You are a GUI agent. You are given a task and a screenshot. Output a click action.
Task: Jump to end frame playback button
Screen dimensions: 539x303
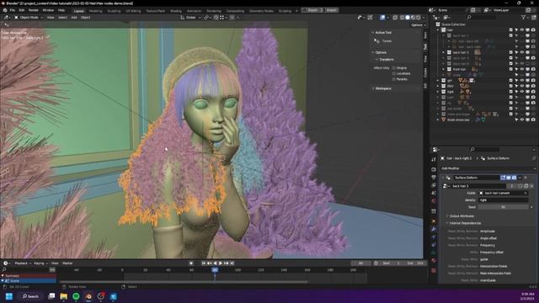tap(232, 263)
